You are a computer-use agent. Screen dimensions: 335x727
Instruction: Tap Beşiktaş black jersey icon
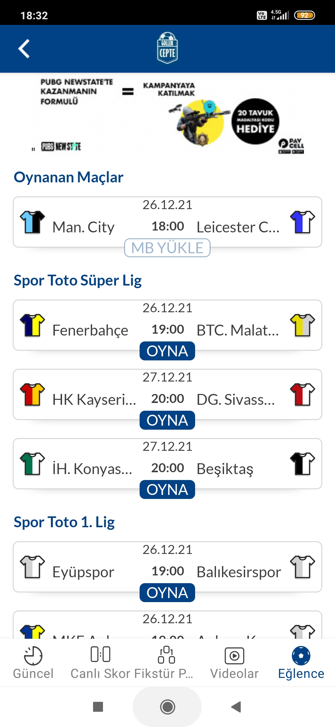pyautogui.click(x=302, y=464)
